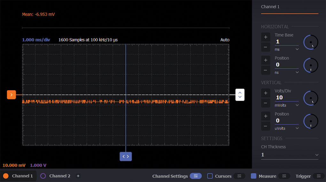Screen dimensions: 326x182
Task: Decrease vertical Position with minus button
Action: click(x=266, y=126)
